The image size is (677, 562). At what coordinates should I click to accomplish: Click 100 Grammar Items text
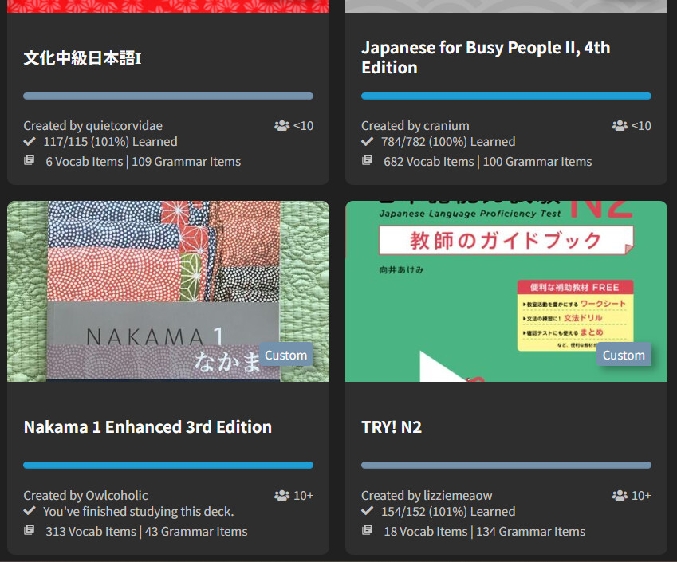(537, 162)
